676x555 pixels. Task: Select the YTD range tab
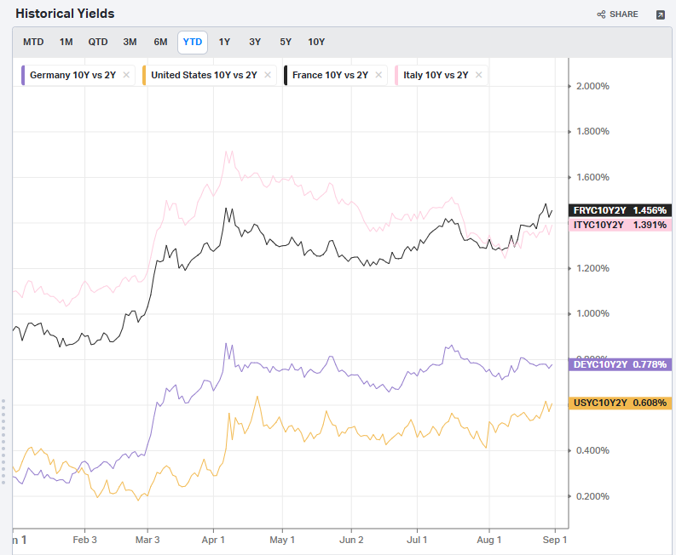coord(193,43)
